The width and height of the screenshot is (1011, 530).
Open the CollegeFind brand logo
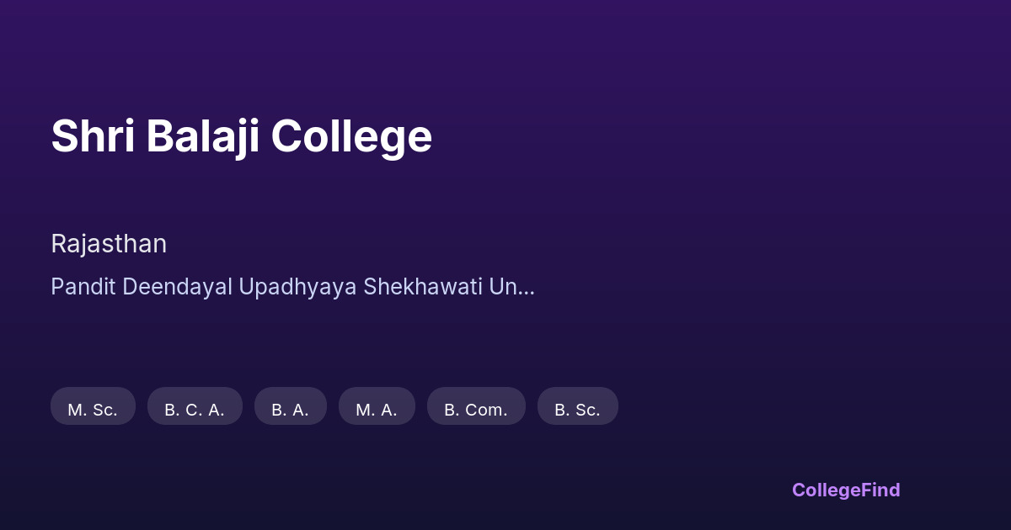[x=846, y=490]
